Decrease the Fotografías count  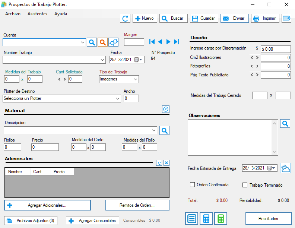click(252, 66)
